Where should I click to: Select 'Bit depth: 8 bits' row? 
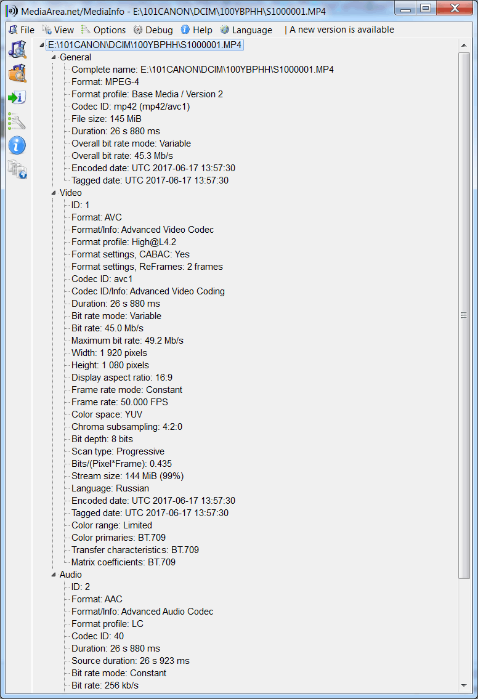(102, 439)
